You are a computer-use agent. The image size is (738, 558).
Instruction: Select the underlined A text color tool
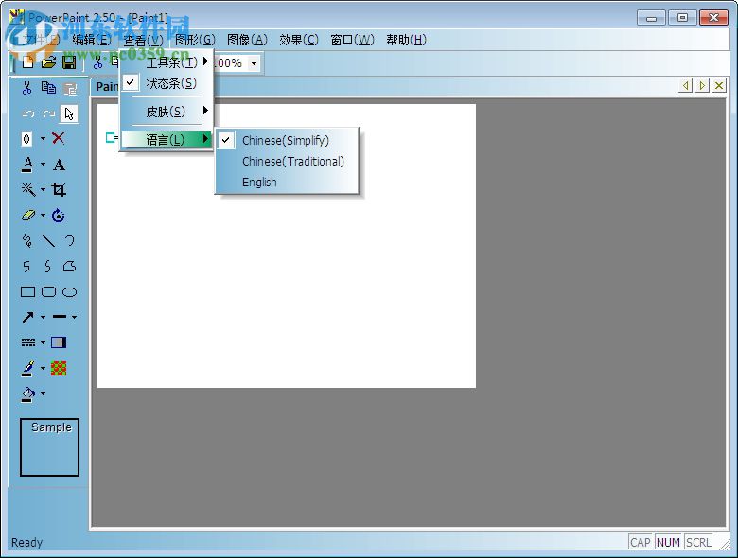27,165
